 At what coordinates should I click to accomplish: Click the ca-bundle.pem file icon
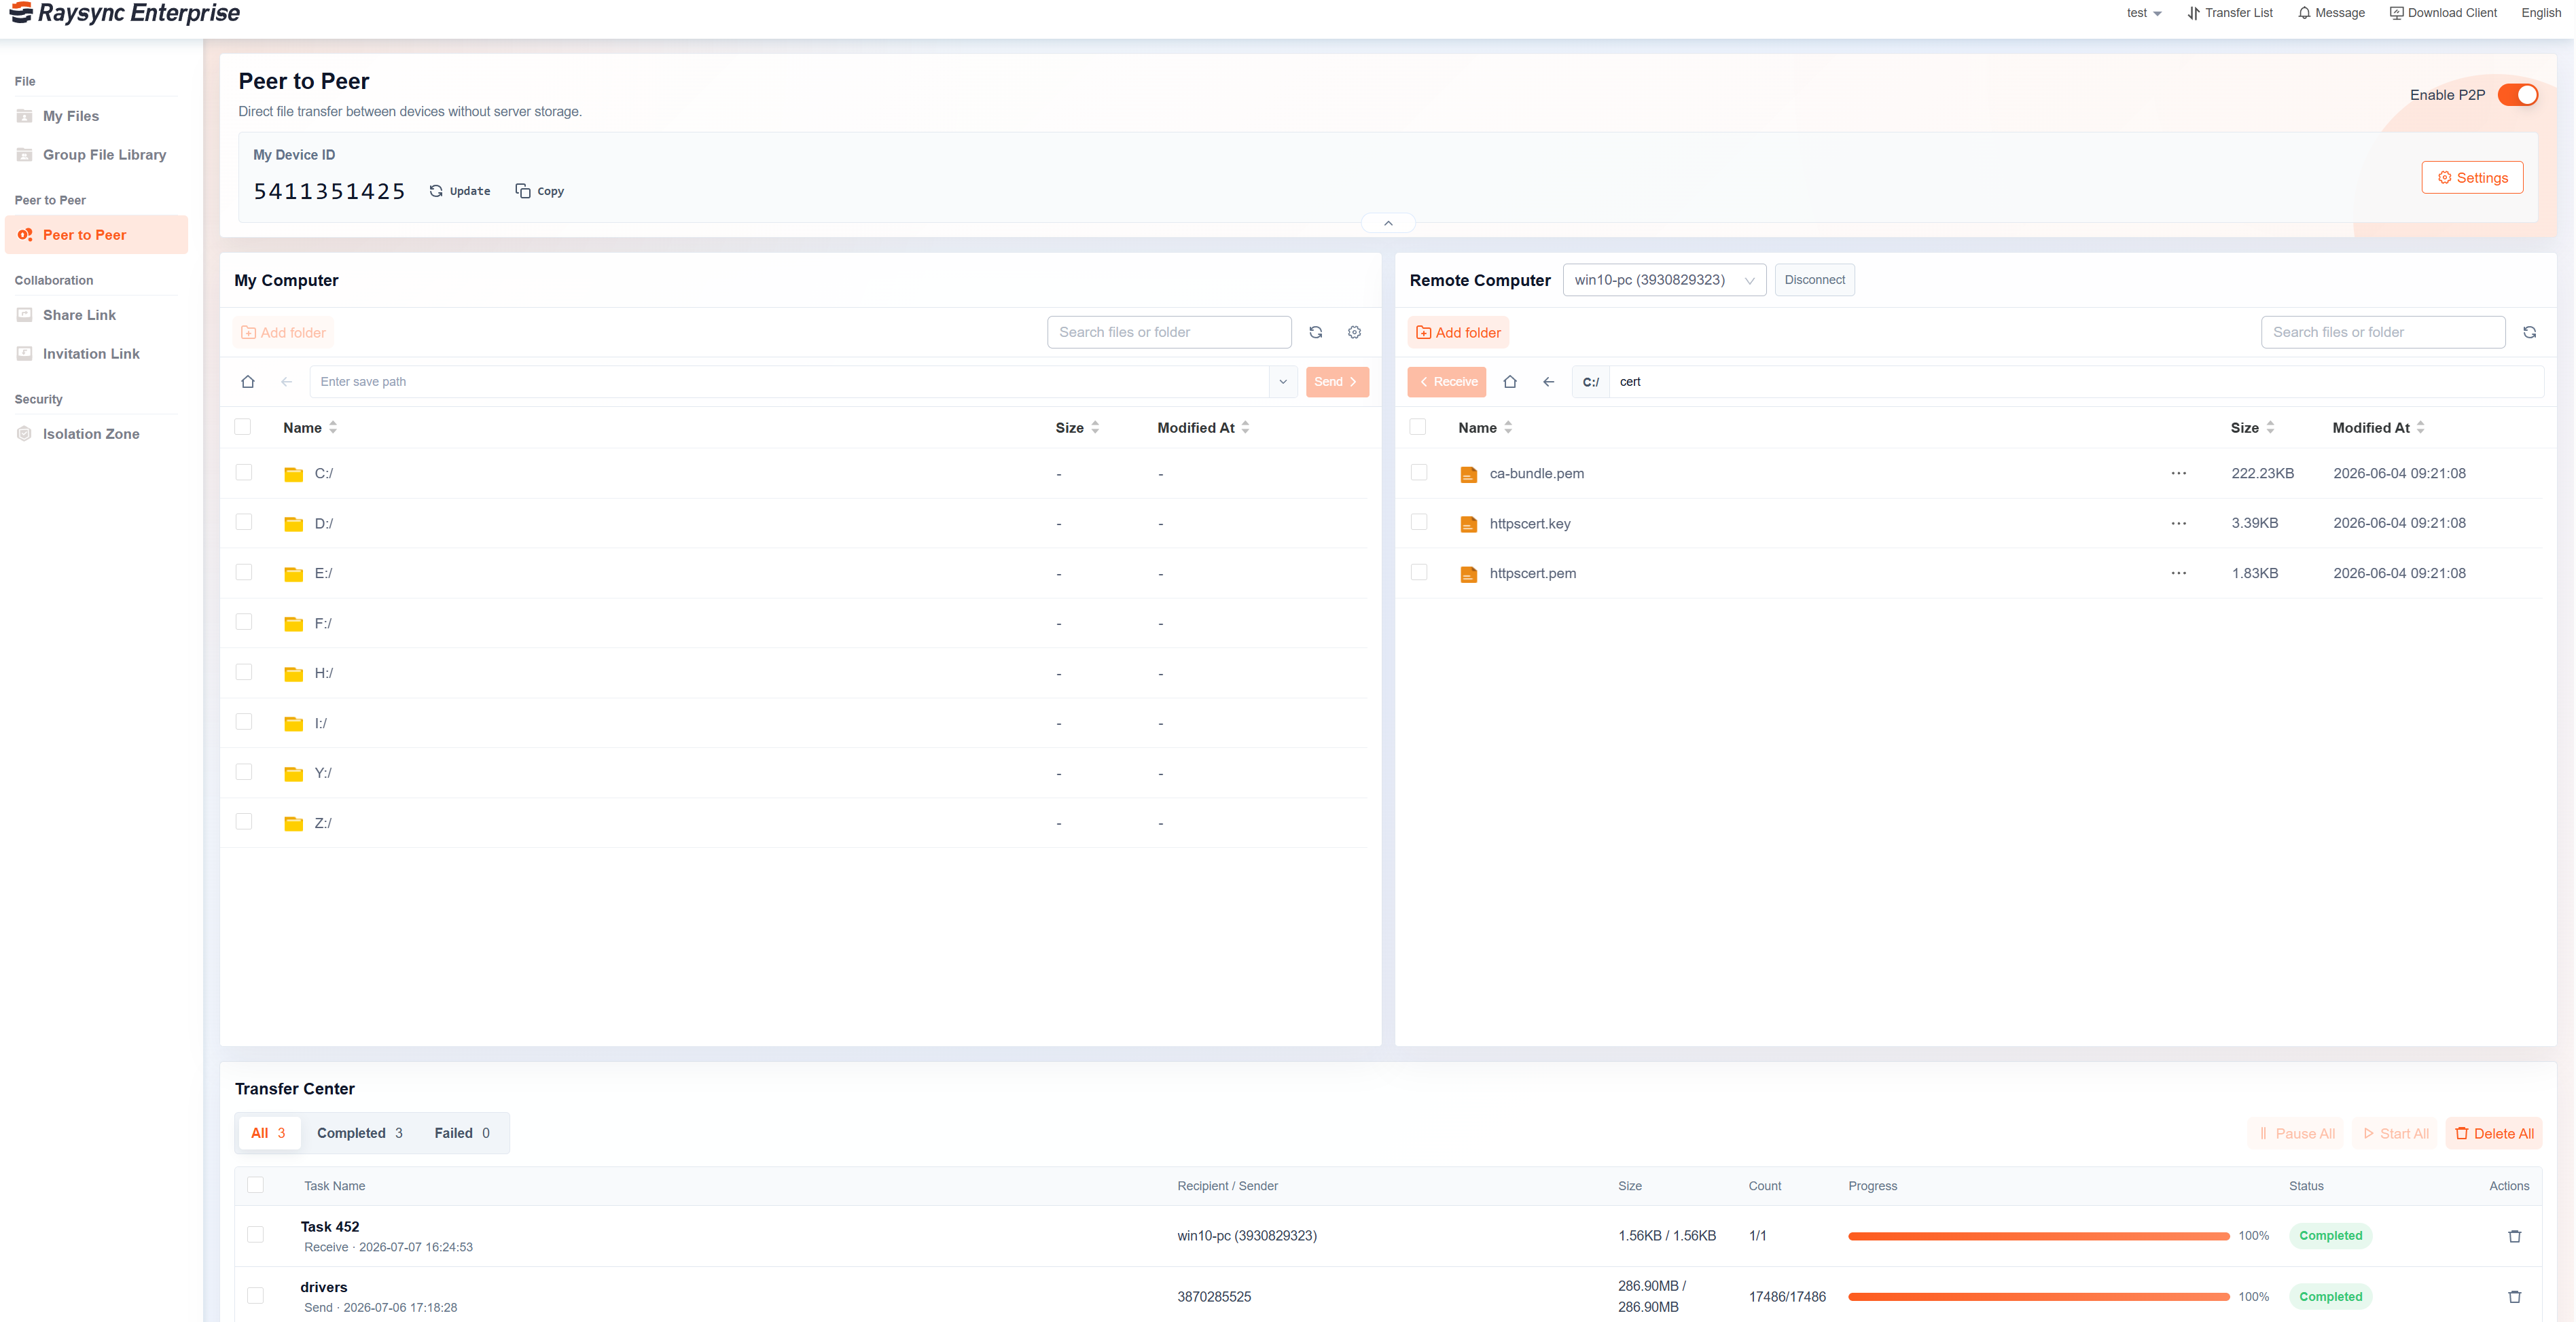(1468, 474)
